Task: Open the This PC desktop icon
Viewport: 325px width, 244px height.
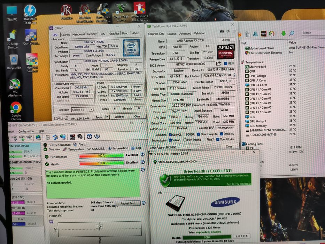Action: 12,13
